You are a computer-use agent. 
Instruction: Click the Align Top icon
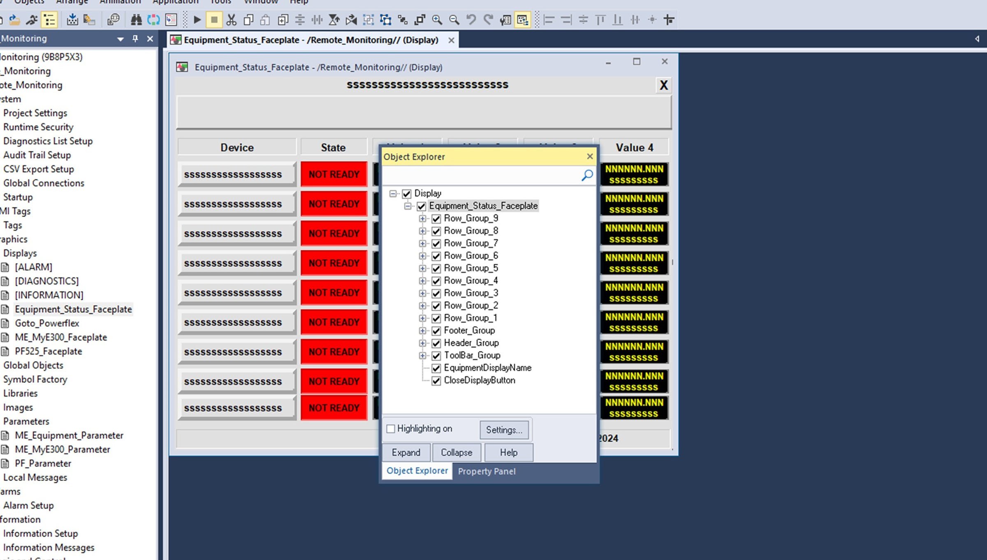600,19
